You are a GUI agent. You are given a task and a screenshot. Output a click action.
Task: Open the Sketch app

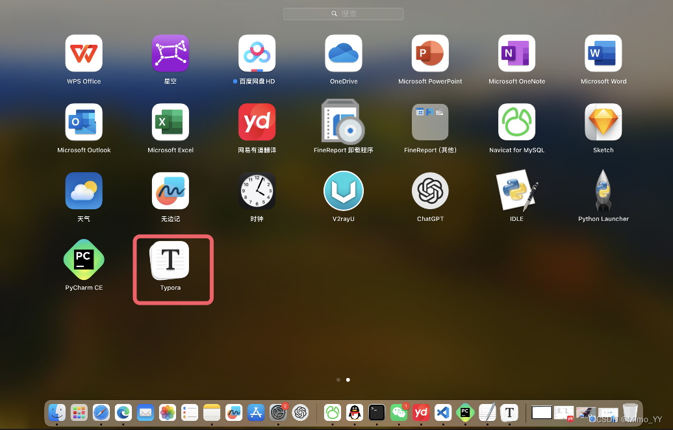[603, 122]
